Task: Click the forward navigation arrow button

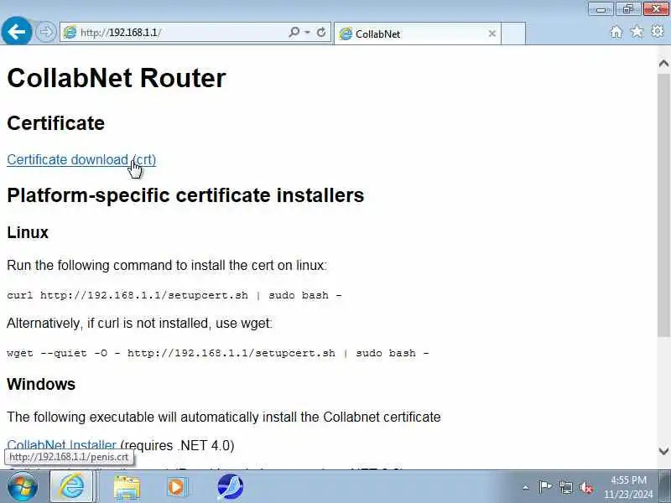Action: (x=45, y=32)
